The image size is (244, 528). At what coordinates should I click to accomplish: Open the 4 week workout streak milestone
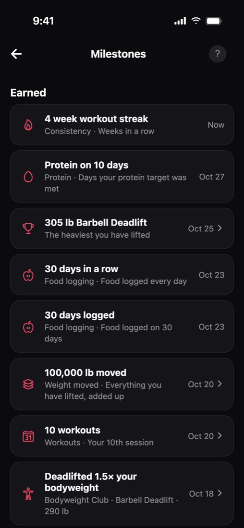click(122, 125)
